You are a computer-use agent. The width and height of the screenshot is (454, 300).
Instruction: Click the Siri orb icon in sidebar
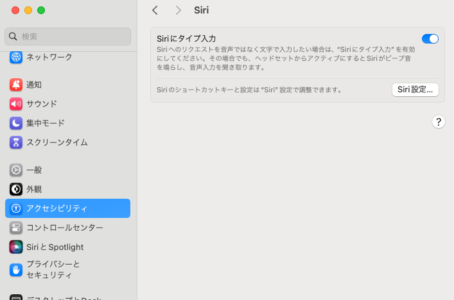[x=16, y=247]
